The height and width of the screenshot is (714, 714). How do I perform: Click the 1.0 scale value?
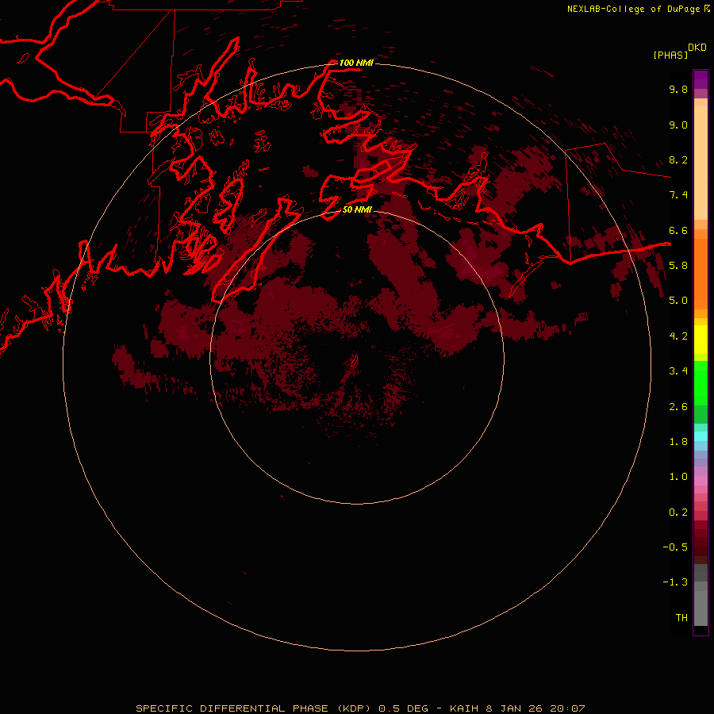[x=678, y=477]
